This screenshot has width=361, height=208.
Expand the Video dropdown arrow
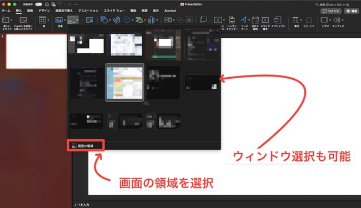tap(330, 20)
